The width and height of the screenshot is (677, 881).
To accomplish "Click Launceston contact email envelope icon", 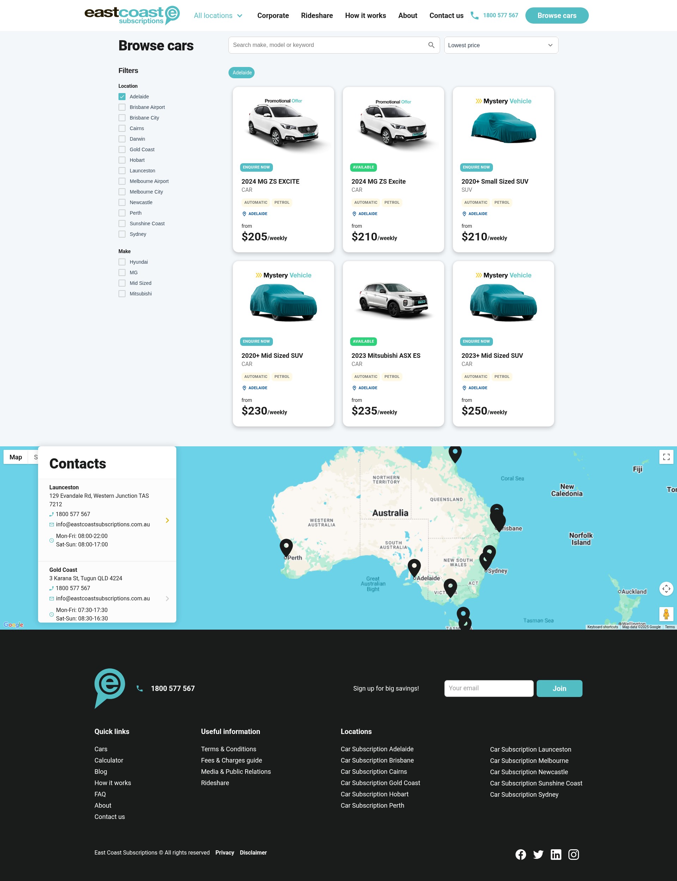I will click(x=51, y=525).
